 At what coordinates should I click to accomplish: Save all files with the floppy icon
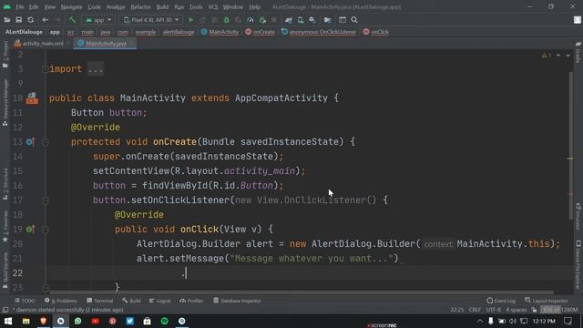coord(18,20)
